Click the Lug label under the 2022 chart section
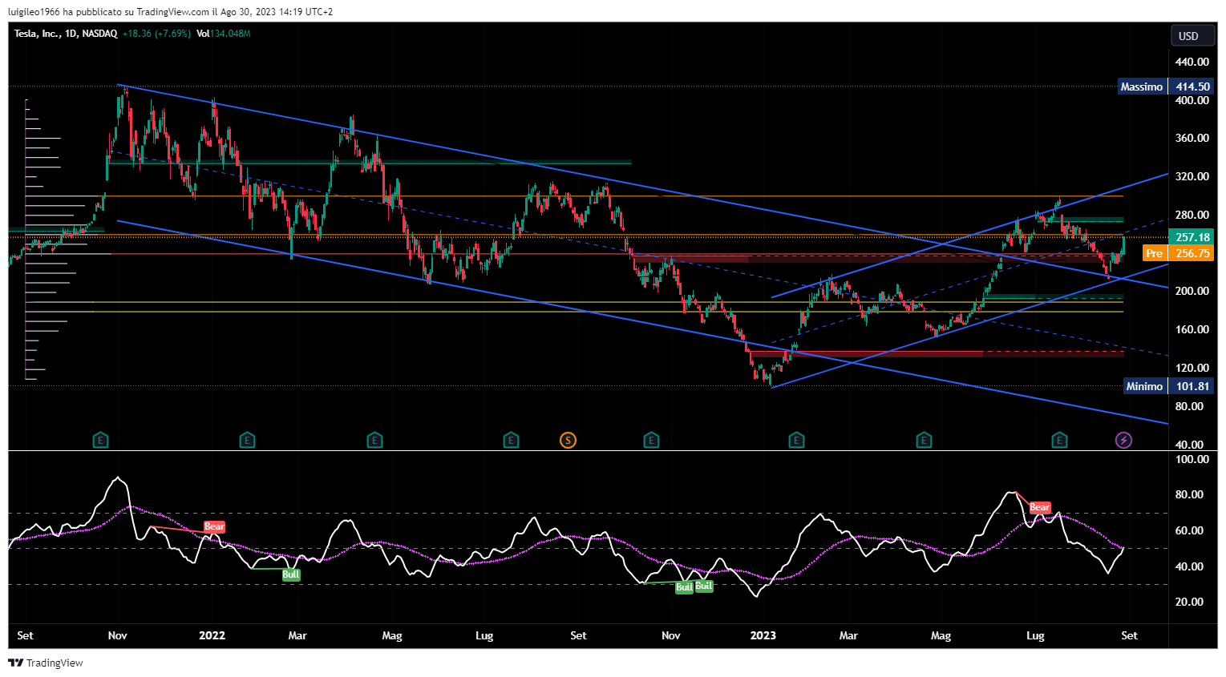 pos(484,635)
